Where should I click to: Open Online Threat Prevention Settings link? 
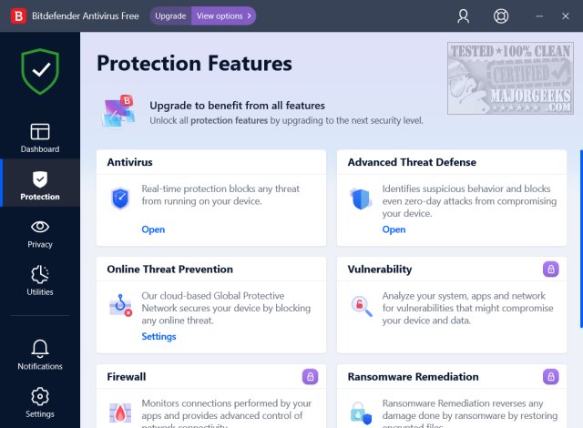click(x=159, y=336)
